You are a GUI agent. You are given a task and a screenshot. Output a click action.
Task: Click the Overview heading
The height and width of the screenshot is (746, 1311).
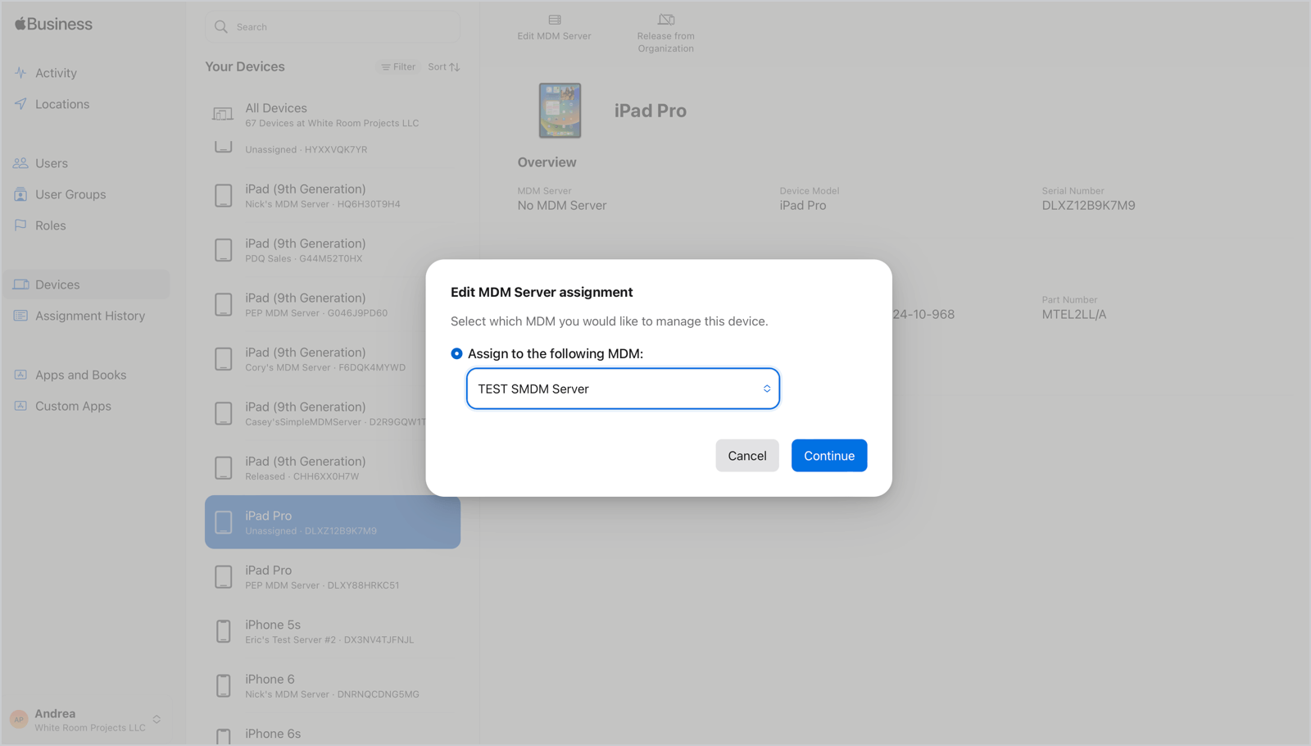coord(547,162)
